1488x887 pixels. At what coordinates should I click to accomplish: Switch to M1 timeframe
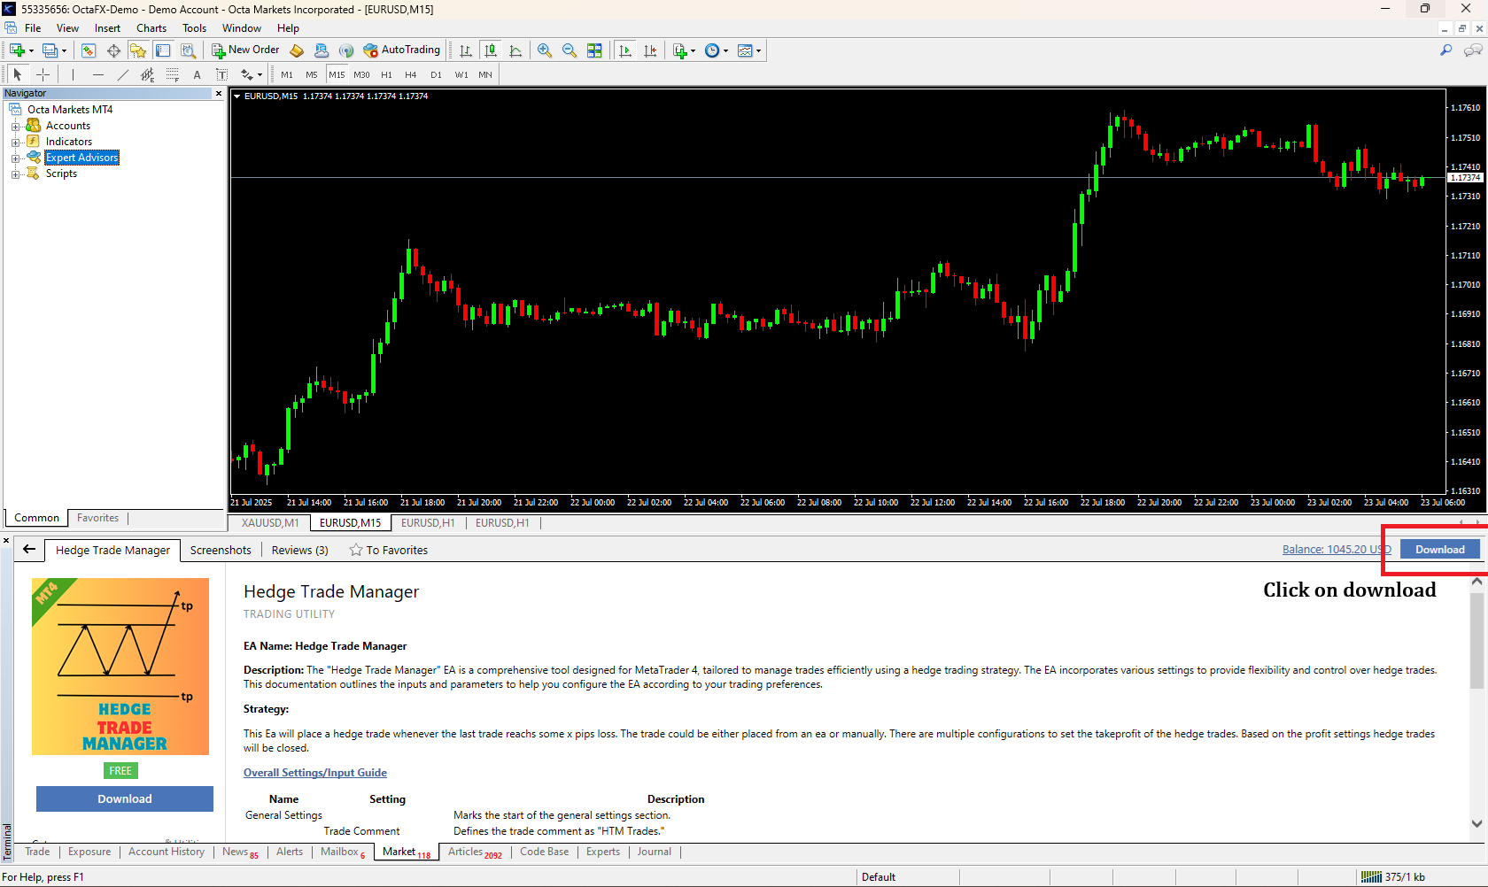tap(287, 75)
